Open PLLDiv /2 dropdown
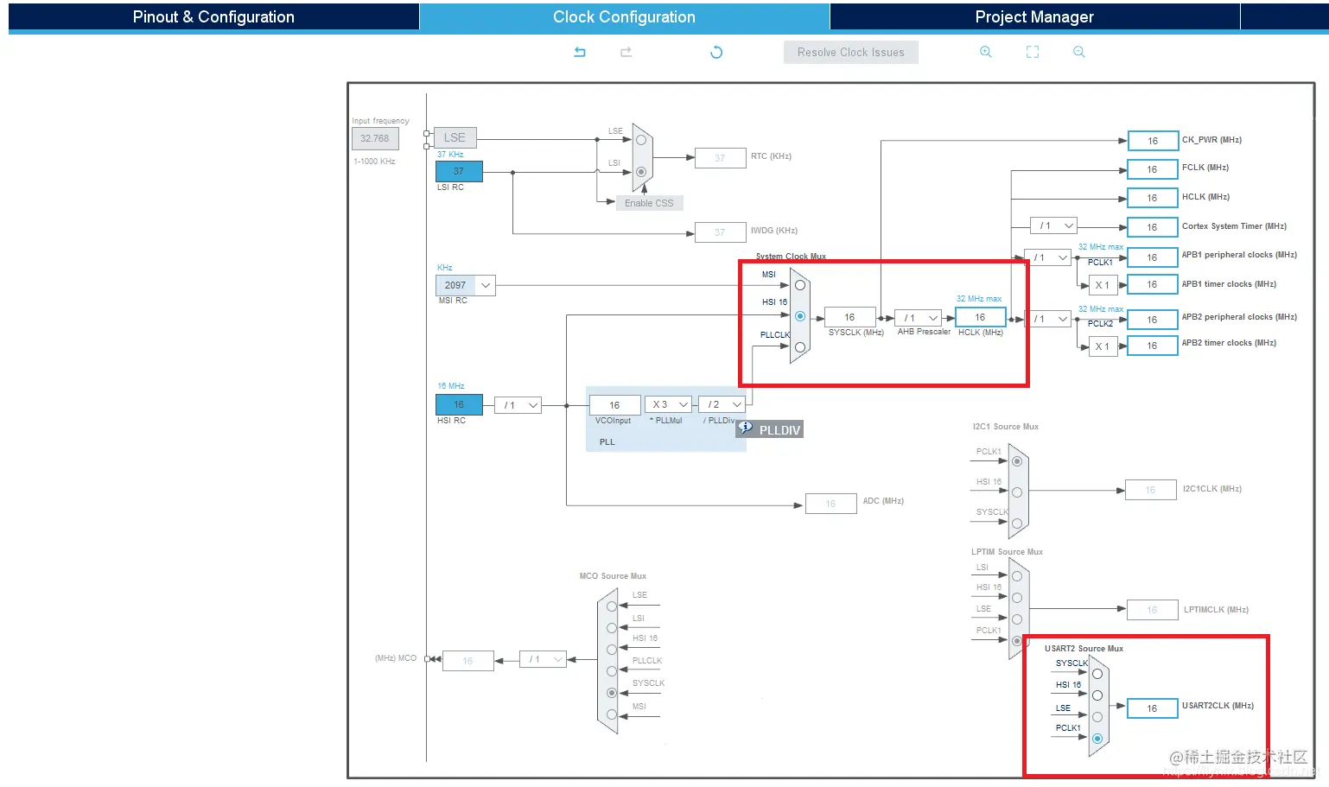The image size is (1329, 787). click(x=722, y=404)
